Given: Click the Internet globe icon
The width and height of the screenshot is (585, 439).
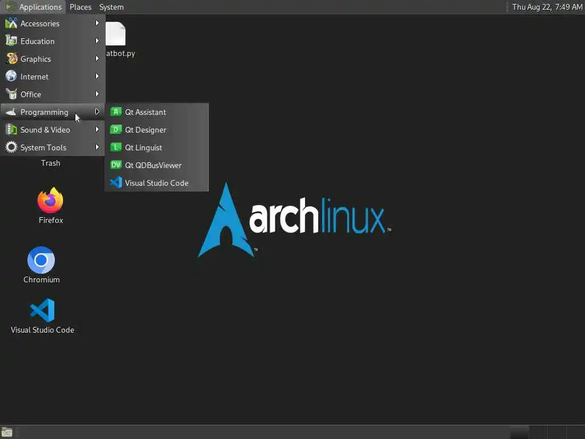Looking at the screenshot, I should [x=11, y=77].
